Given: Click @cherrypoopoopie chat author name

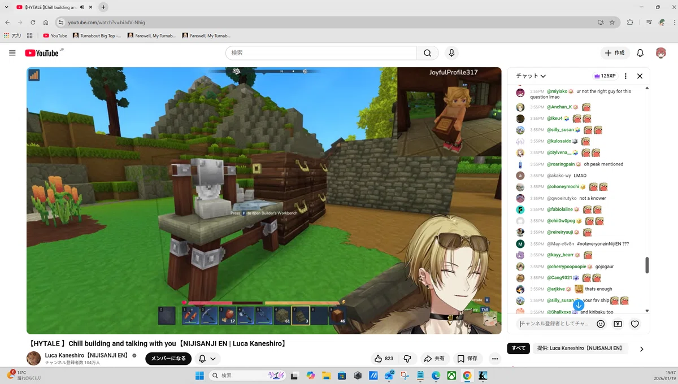Looking at the screenshot, I should pos(566,267).
